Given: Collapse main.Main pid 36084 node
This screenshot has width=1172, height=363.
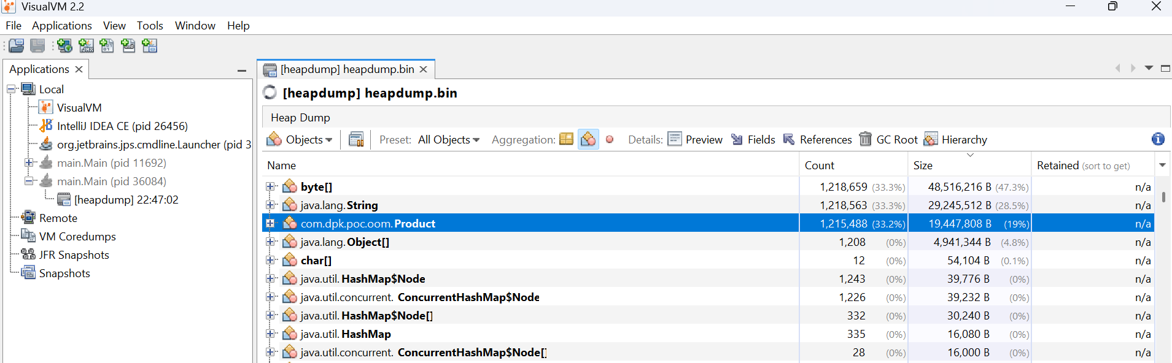Looking at the screenshot, I should pyautogui.click(x=29, y=181).
